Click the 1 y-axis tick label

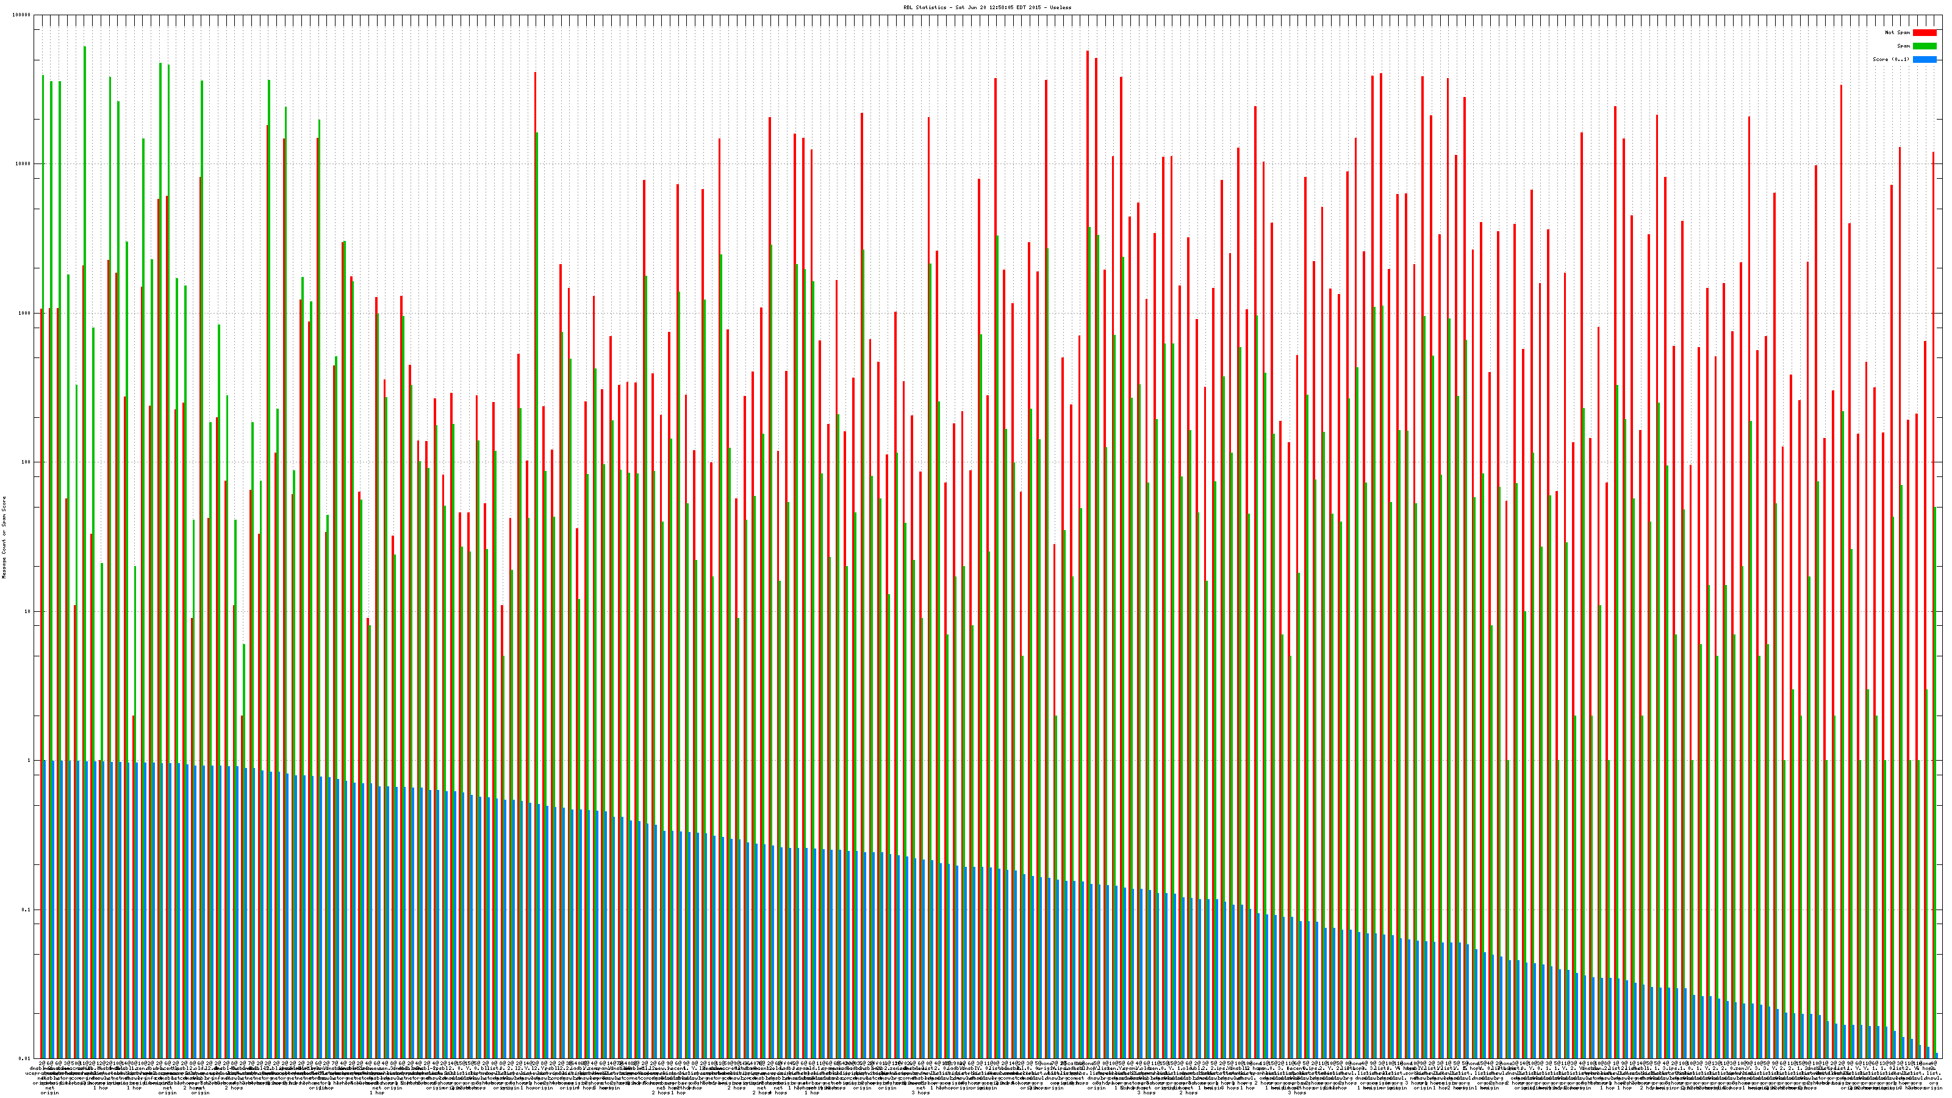(29, 761)
